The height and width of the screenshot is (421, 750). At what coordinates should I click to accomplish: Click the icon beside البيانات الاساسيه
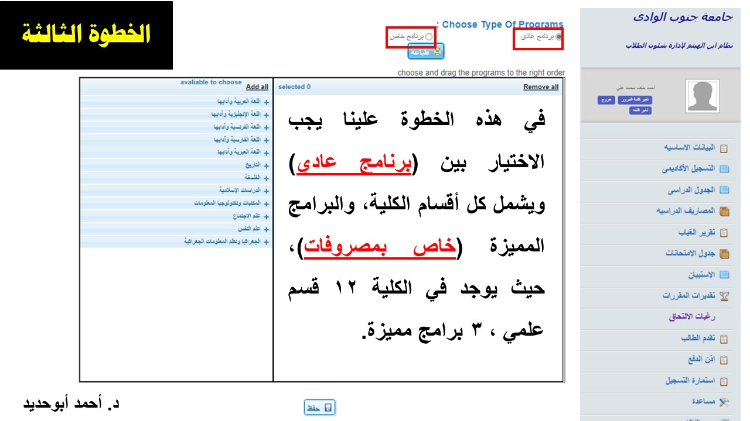pyautogui.click(x=724, y=148)
